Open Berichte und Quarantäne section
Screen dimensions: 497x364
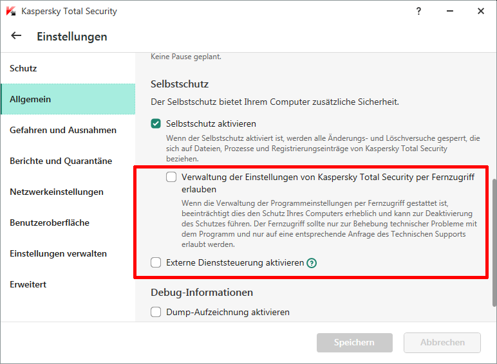coord(61,161)
